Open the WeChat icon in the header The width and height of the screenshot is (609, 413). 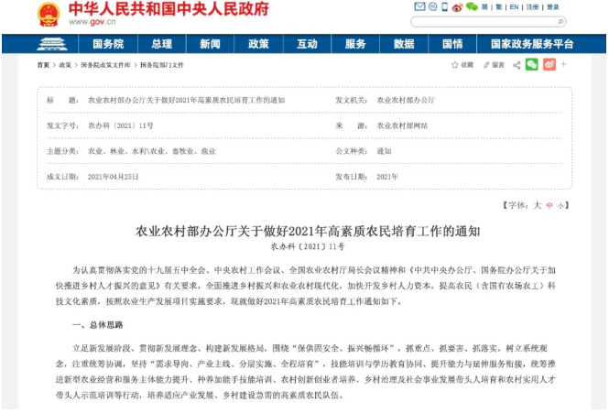[472, 6]
